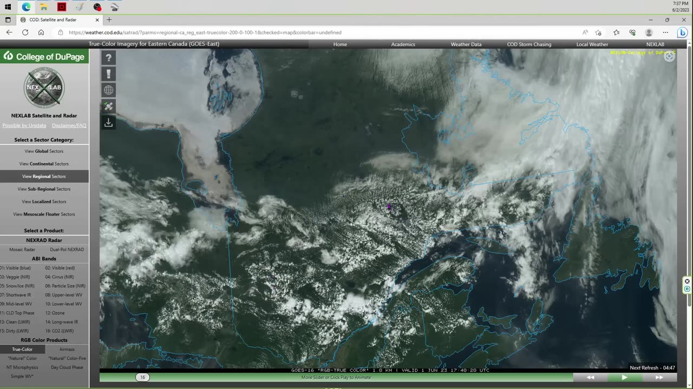Refresh the page in the browser
Screen dimensions: 693x389
(25, 32)
